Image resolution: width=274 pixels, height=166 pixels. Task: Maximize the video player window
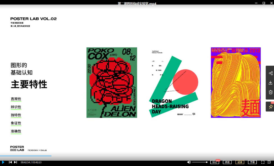point(264,3)
